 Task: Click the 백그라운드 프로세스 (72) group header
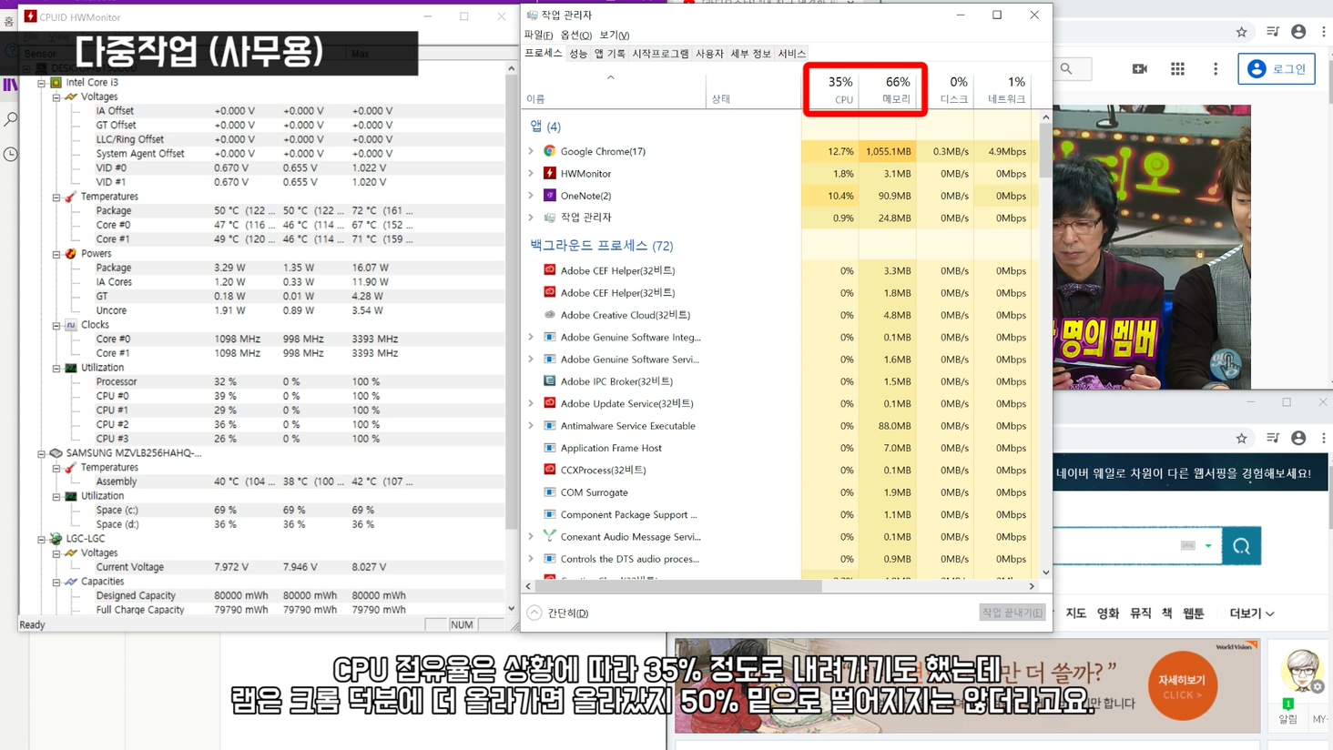602,246
